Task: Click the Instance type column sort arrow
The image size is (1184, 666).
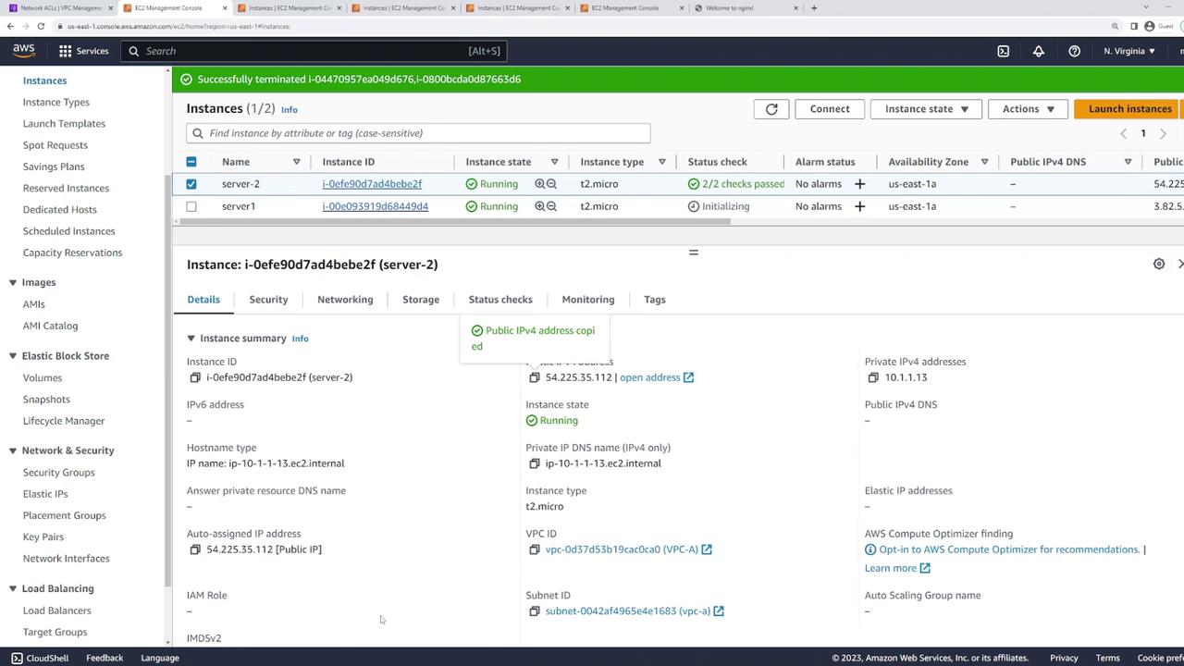Action: [x=661, y=162]
